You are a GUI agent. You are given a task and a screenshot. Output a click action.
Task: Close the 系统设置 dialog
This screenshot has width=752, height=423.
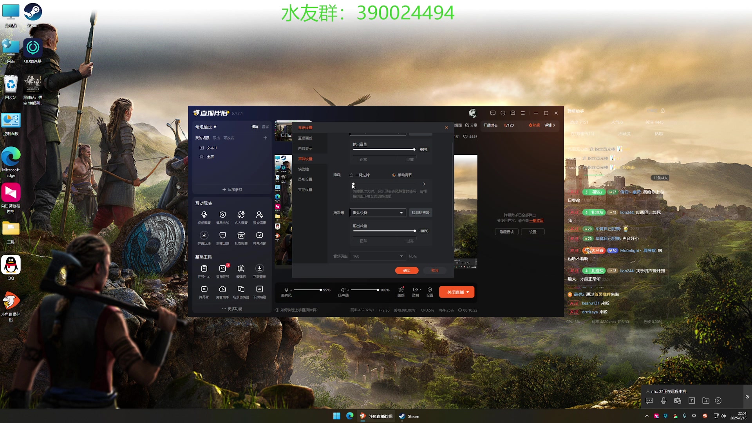tap(446, 128)
